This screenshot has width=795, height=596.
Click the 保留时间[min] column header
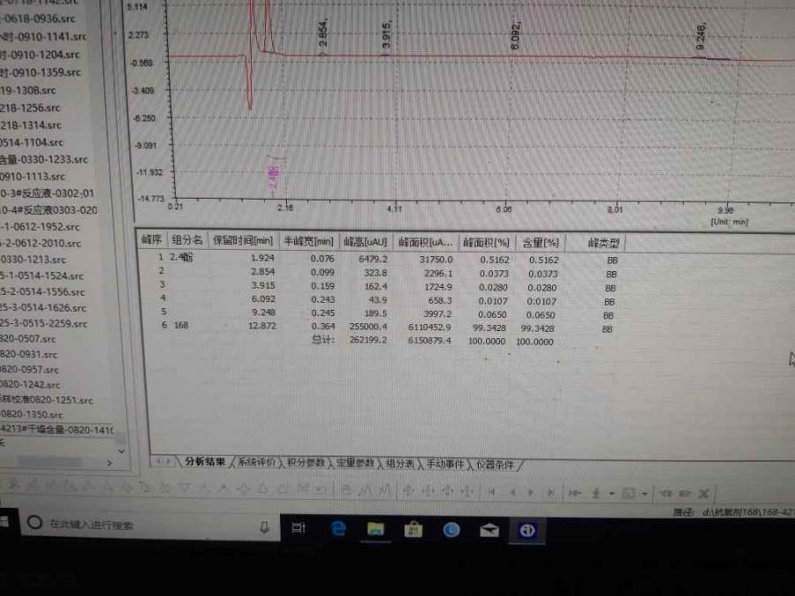(x=243, y=241)
